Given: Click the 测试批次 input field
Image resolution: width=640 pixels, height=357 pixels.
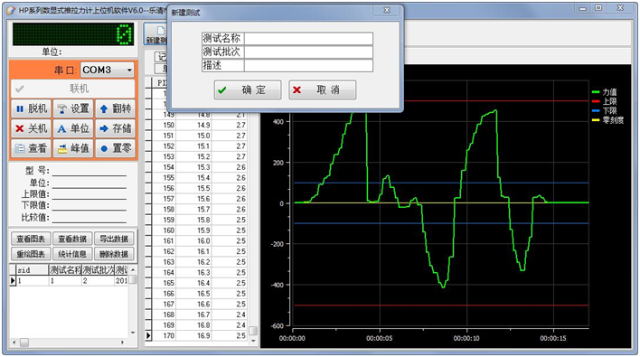Looking at the screenshot, I should coord(308,52).
